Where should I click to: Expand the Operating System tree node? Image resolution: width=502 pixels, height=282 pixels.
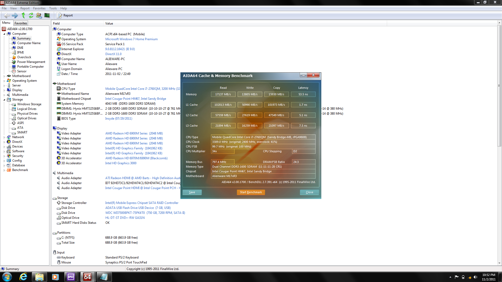tap(4, 81)
